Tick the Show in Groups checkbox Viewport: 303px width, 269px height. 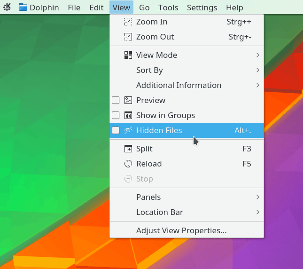[116, 115]
